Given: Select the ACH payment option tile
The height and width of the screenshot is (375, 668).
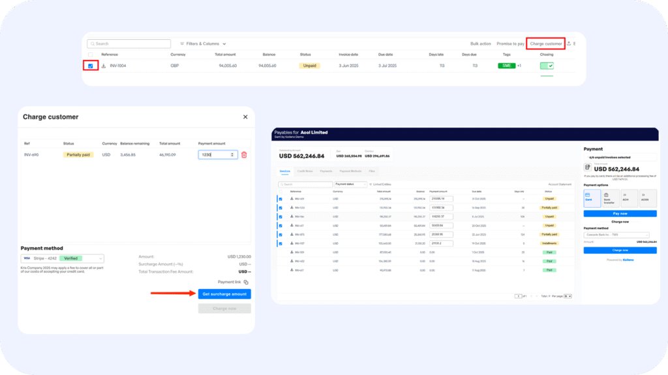Looking at the screenshot, I should pyautogui.click(x=629, y=199).
